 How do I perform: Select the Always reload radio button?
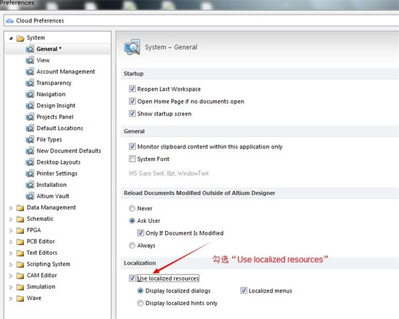tap(132, 245)
